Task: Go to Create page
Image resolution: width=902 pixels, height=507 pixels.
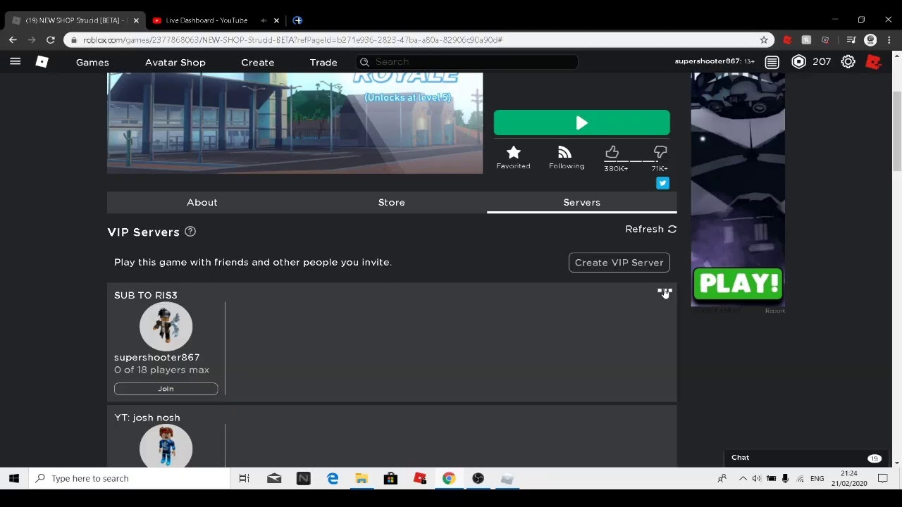Action: point(258,62)
